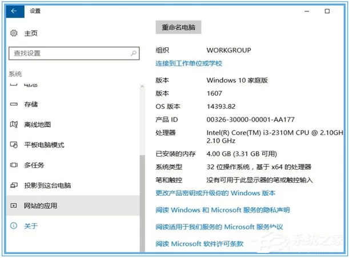The height and width of the screenshot is (258, 349).
Task: Click the 已安装的内存 label
Action: (x=175, y=154)
